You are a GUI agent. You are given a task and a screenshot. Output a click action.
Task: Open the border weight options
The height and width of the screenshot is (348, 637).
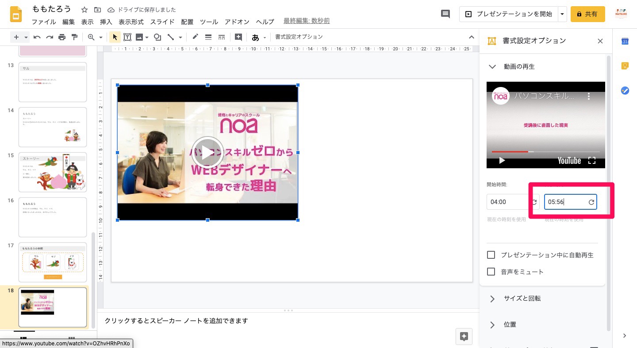pyautogui.click(x=208, y=37)
